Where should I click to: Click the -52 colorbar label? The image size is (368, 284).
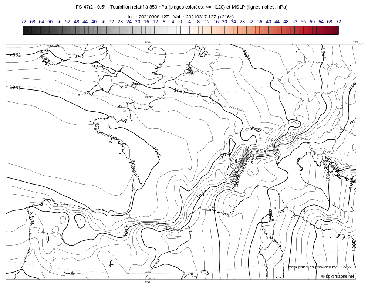67,22
